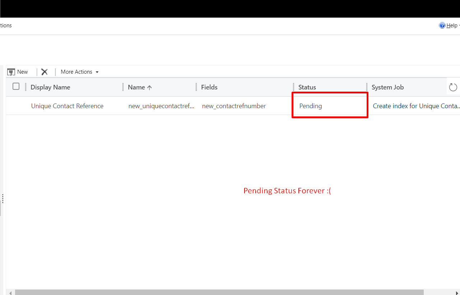Click the new_contactrefnumber field cell
The height and width of the screenshot is (295, 460).
pos(234,106)
